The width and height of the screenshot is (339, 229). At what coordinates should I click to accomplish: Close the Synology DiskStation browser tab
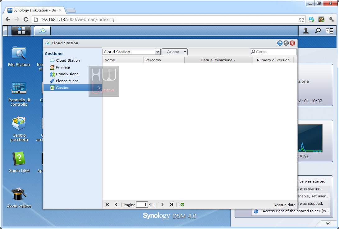coord(60,10)
